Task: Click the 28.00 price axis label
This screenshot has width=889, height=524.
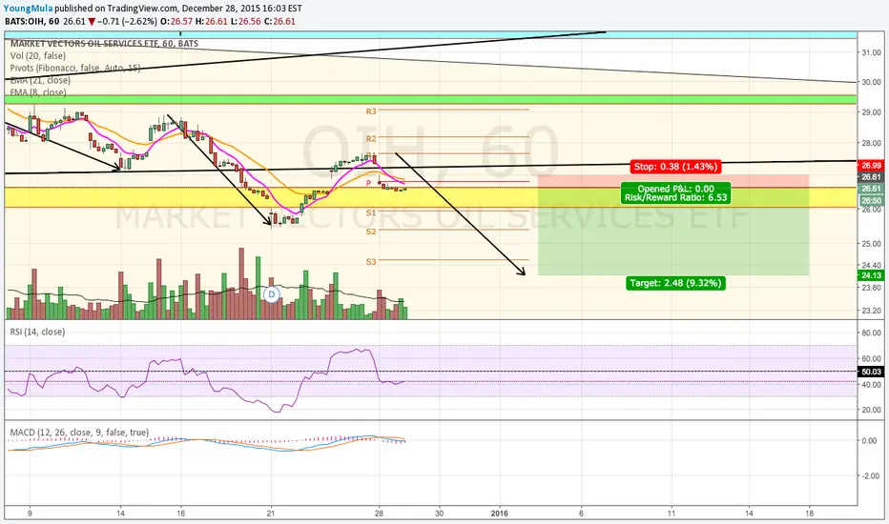Action: 872,143
